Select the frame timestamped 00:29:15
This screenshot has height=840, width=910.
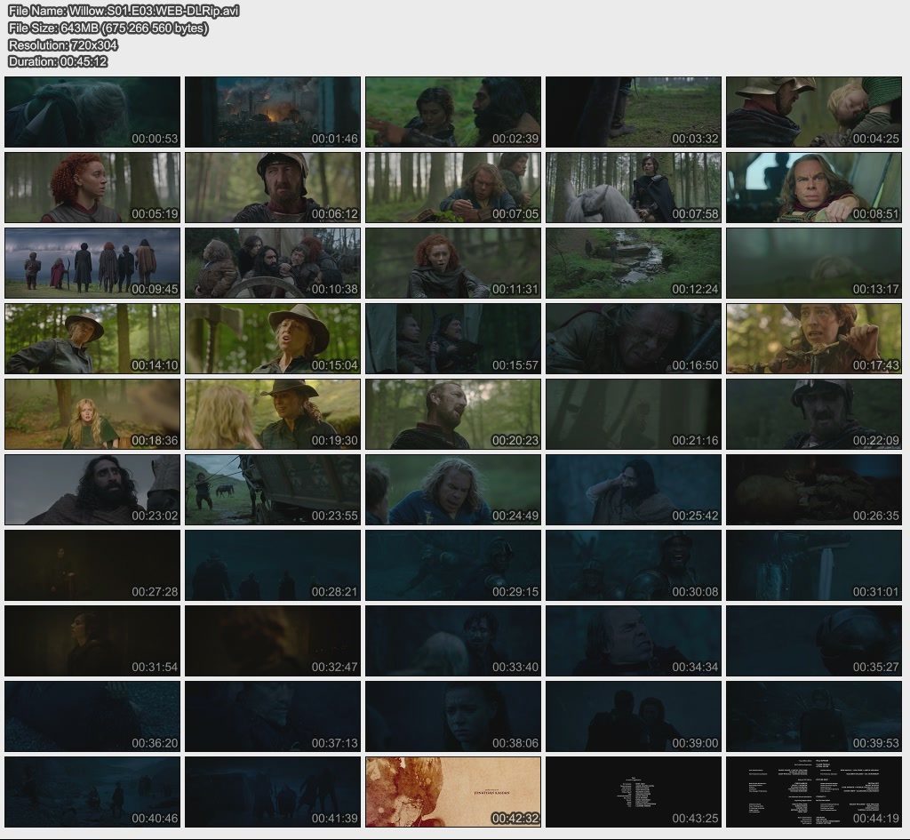pos(453,565)
